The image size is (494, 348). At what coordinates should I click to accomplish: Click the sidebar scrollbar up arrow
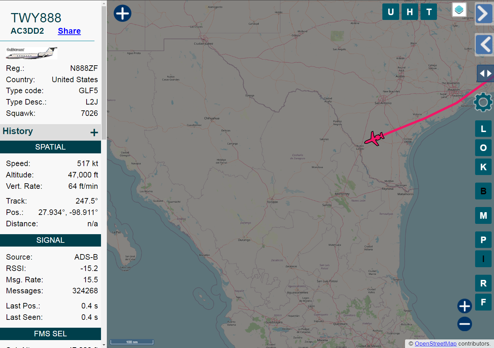104,3
